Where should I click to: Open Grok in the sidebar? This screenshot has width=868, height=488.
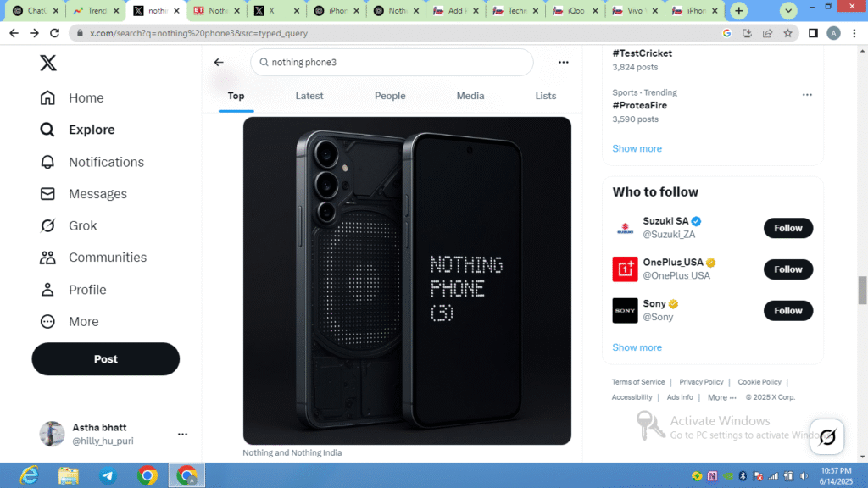click(68, 225)
